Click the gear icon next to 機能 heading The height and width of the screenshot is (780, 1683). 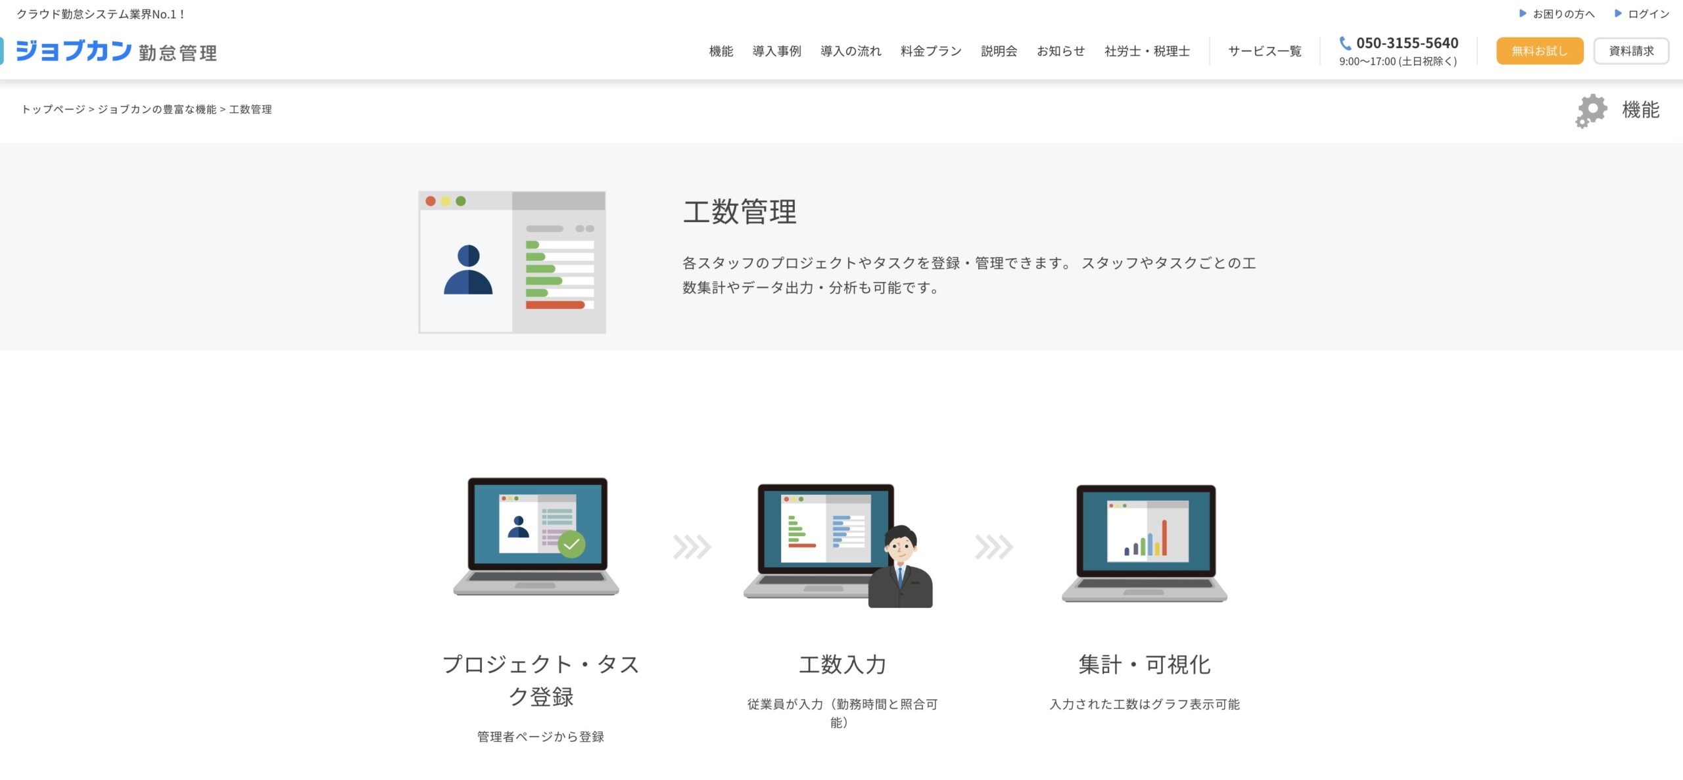[1591, 110]
